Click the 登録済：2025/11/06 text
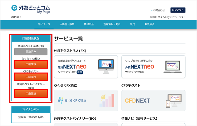197x126 pixels. coord(31,117)
